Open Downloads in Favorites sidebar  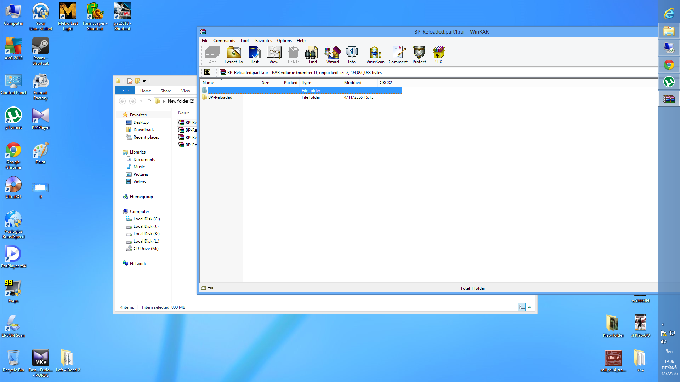click(x=144, y=130)
